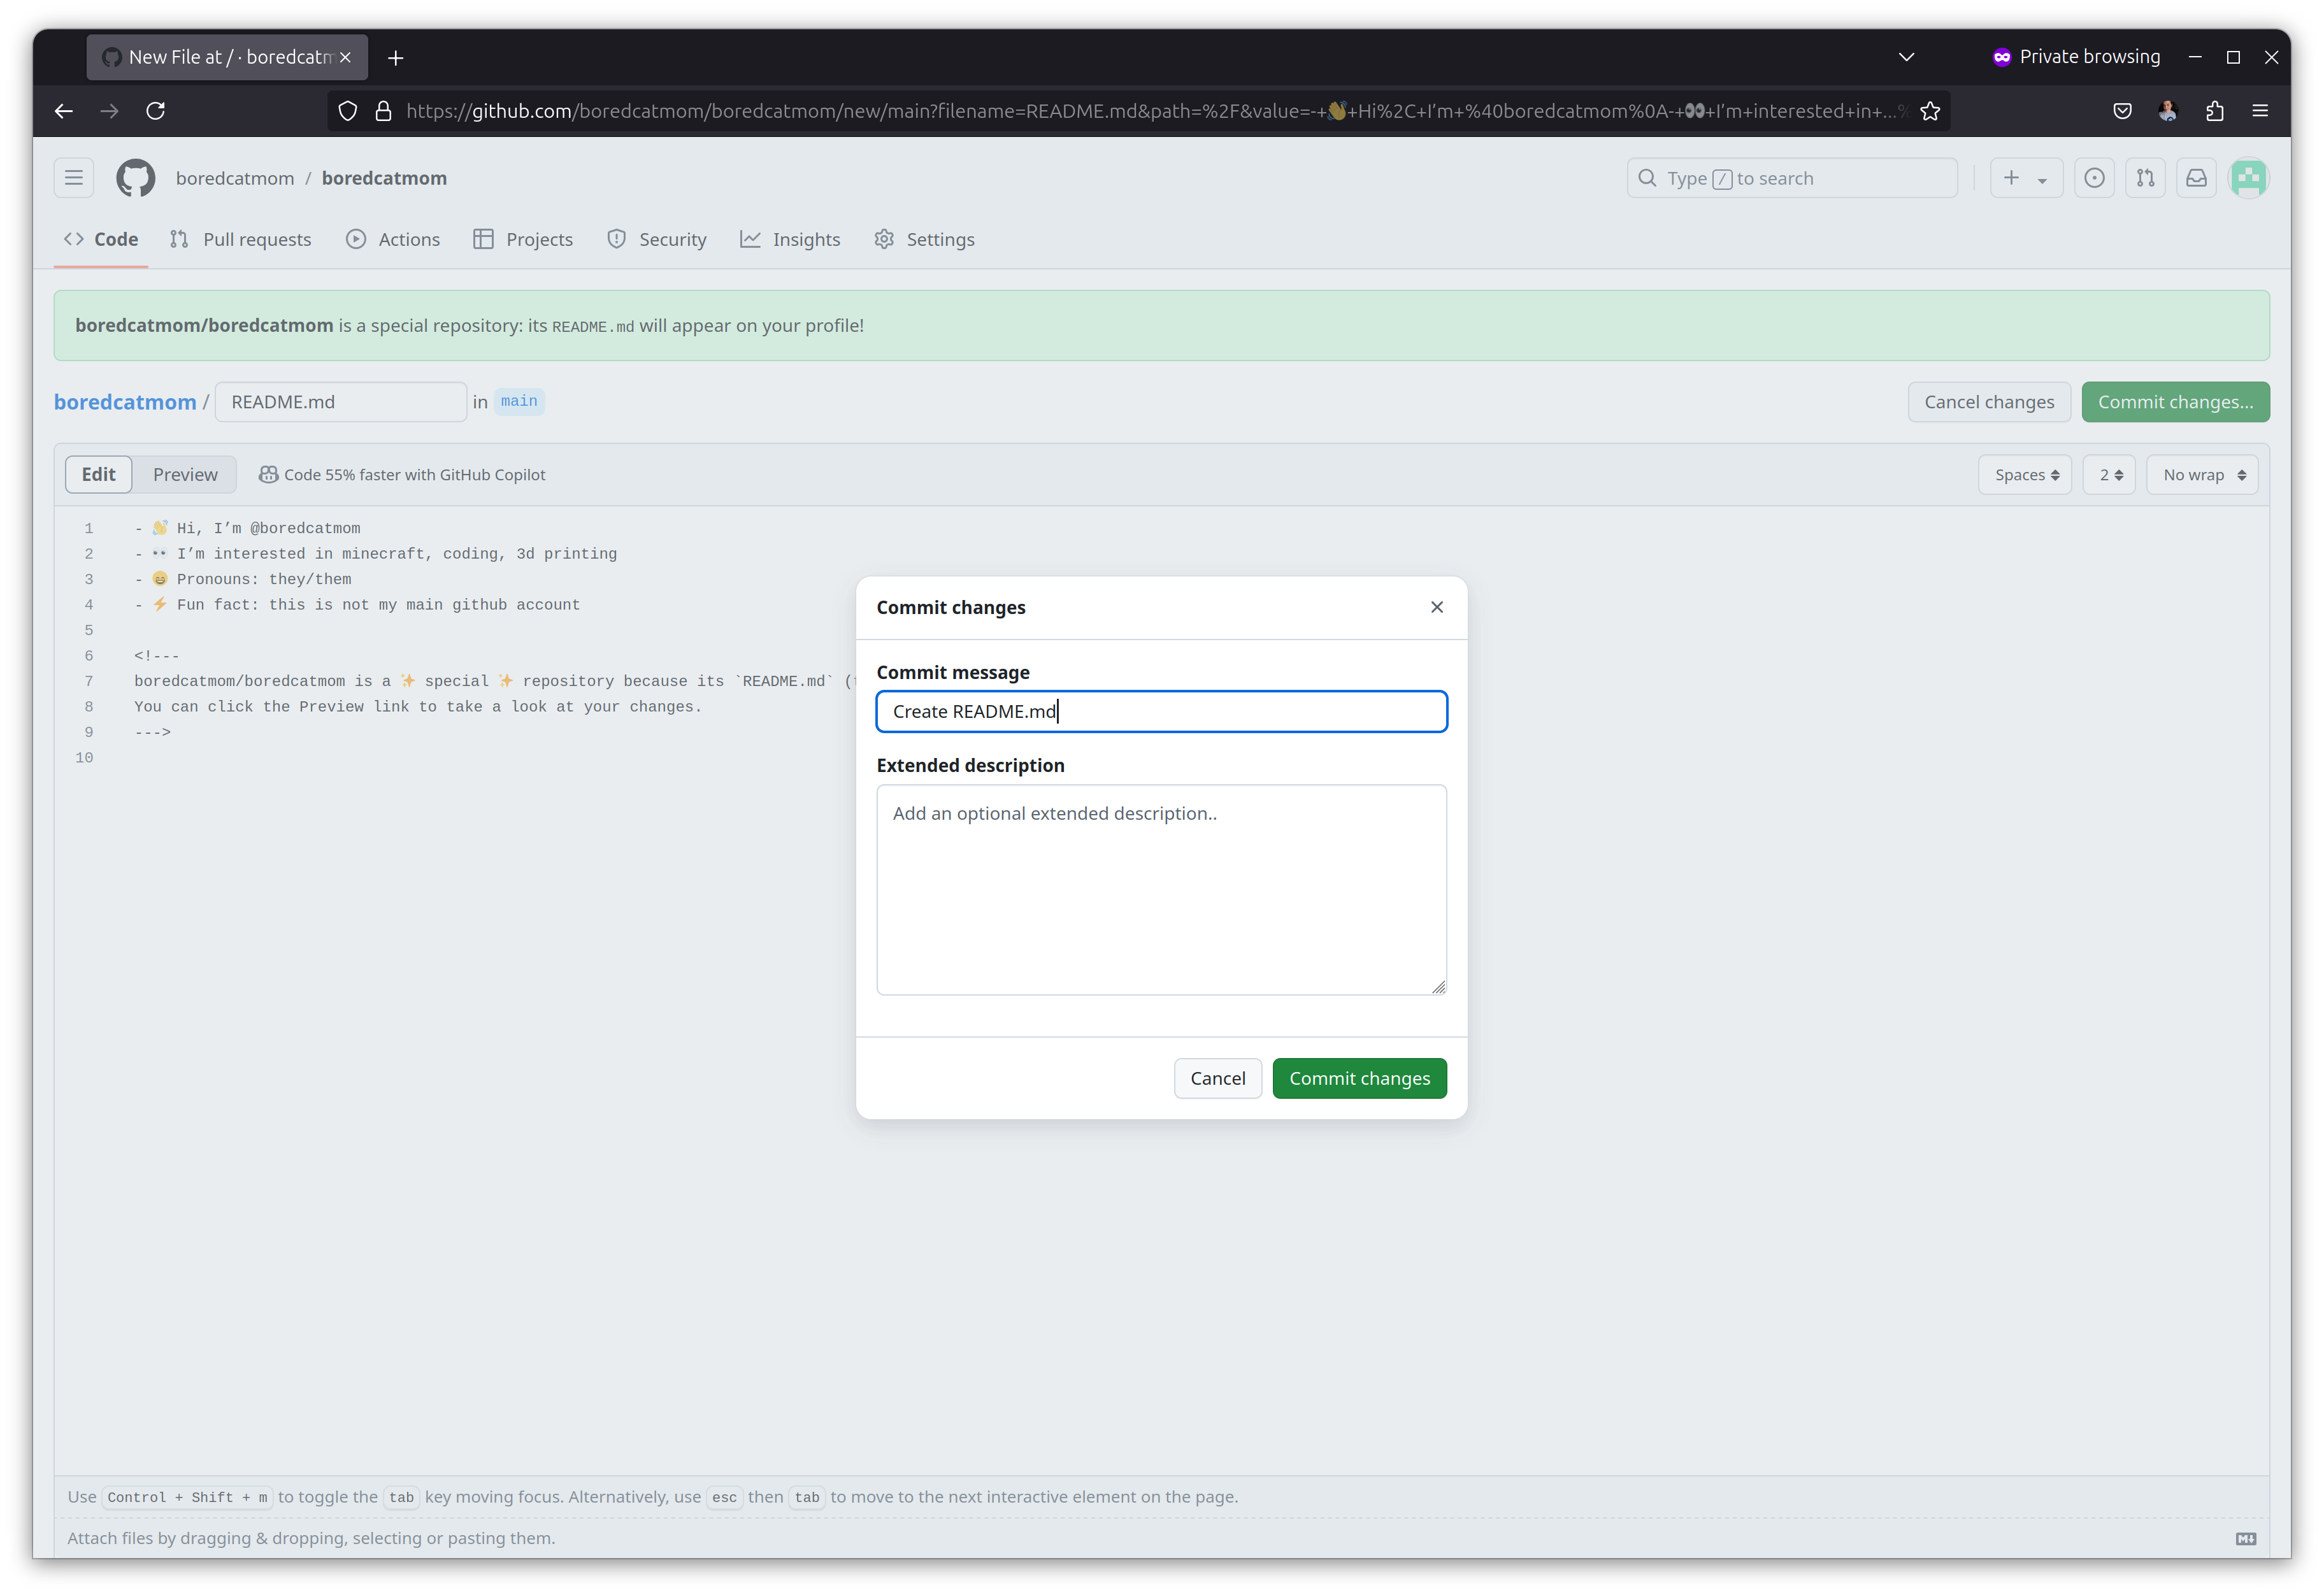Open the indent size 2 dropdown

(2110, 475)
